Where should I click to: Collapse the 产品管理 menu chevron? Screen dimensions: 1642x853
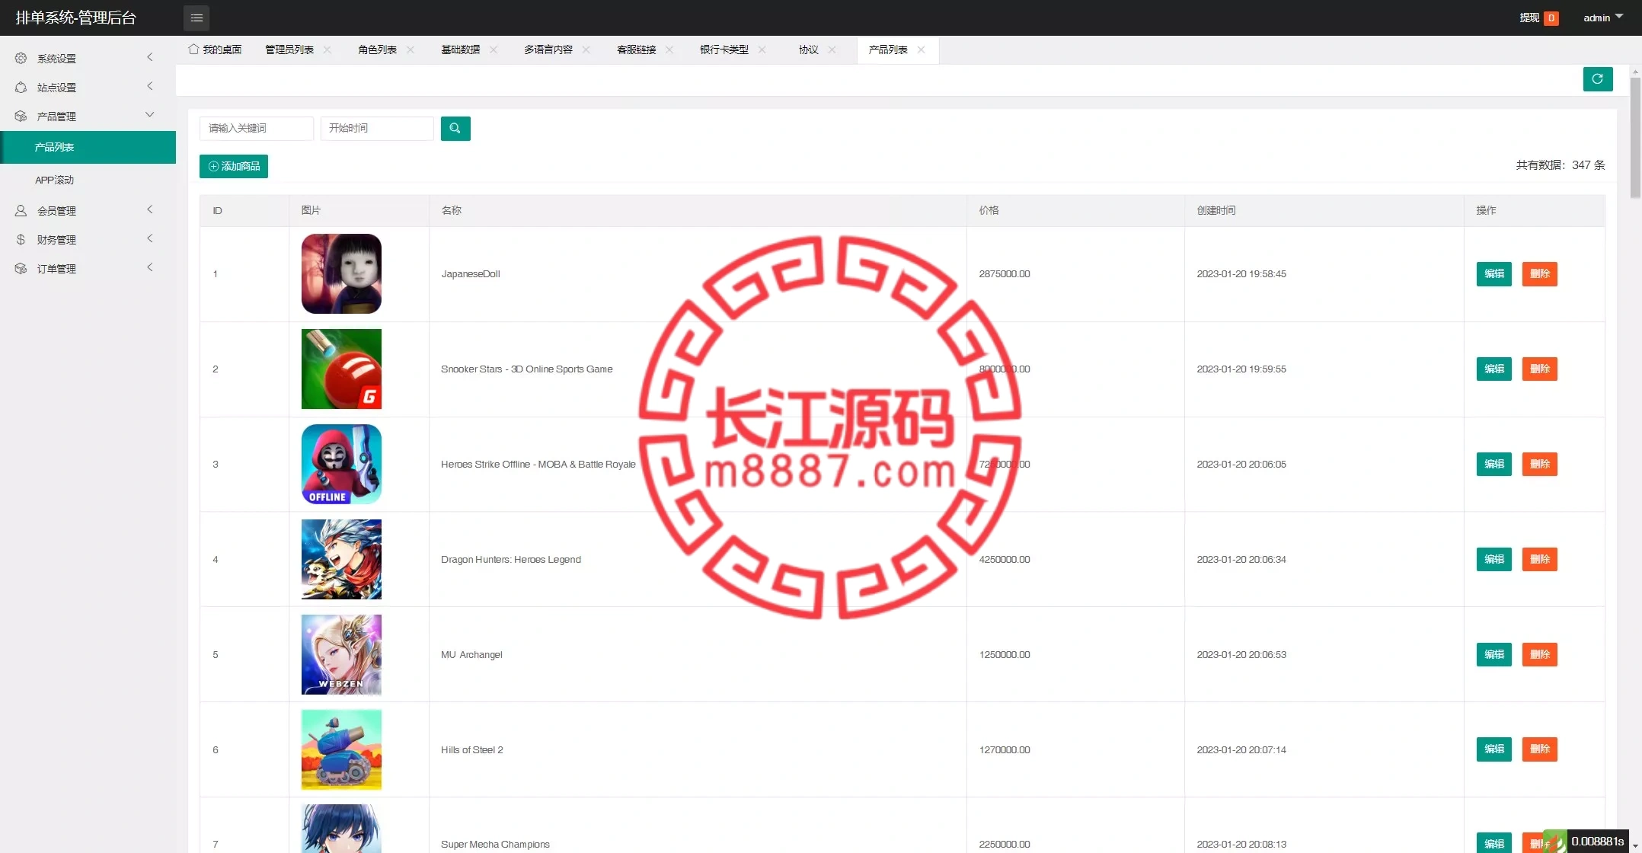click(149, 115)
